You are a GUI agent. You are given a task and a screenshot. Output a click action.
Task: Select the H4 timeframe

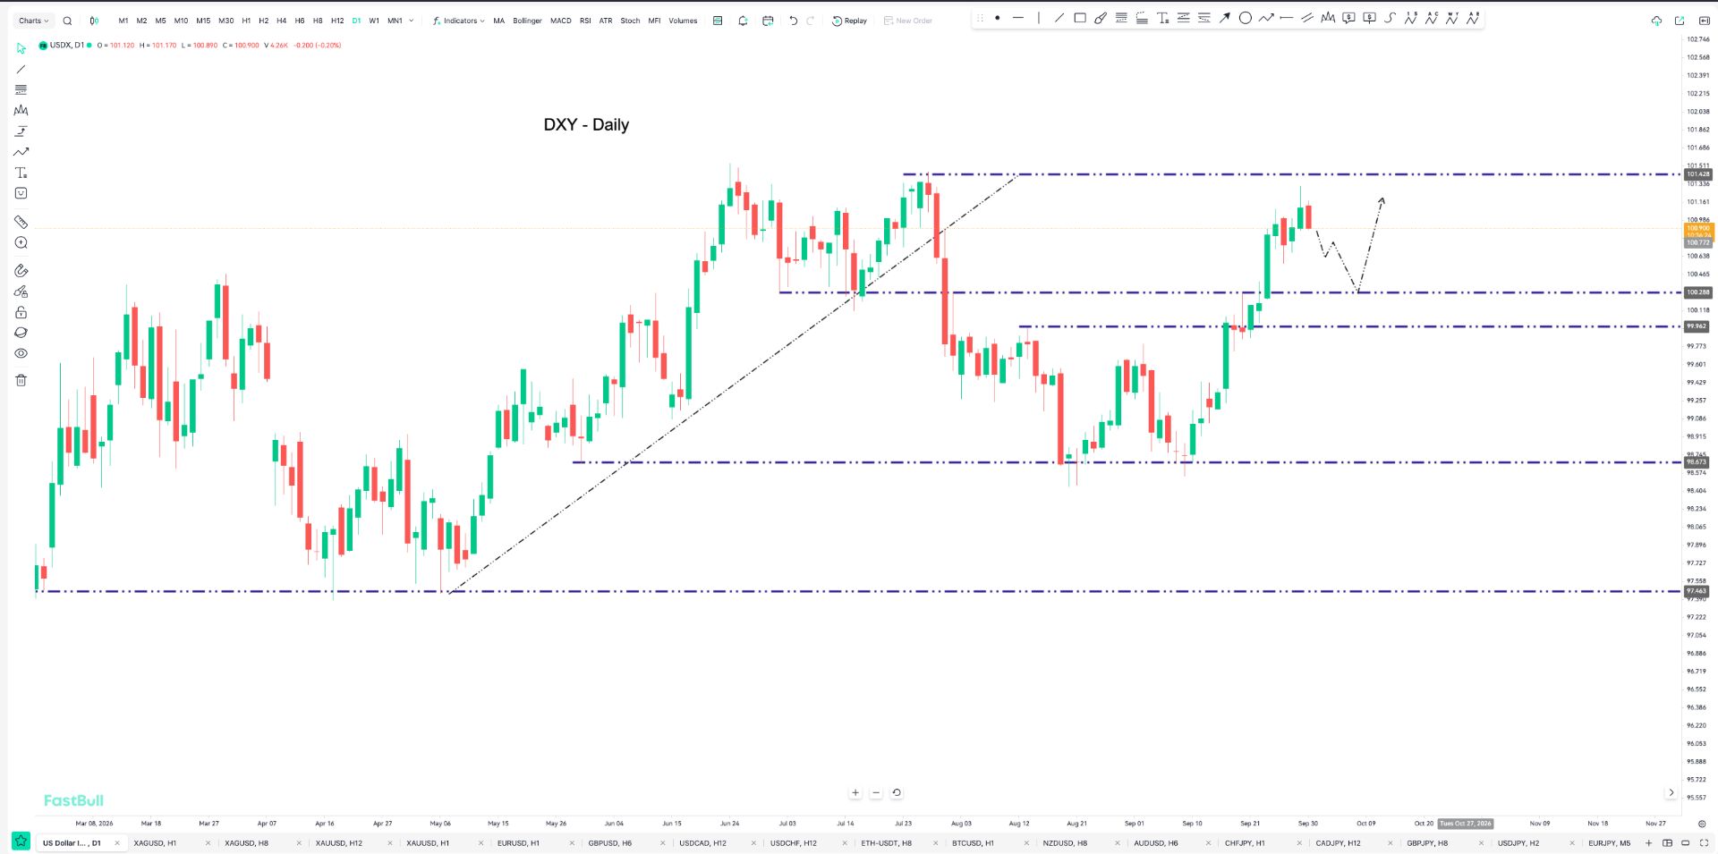[281, 21]
